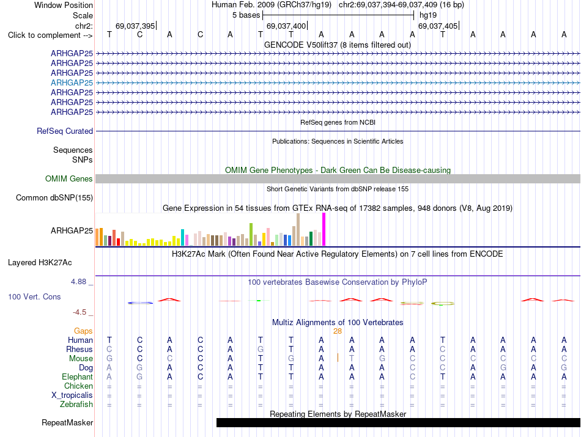Click the orange 28 gap count

point(338,331)
